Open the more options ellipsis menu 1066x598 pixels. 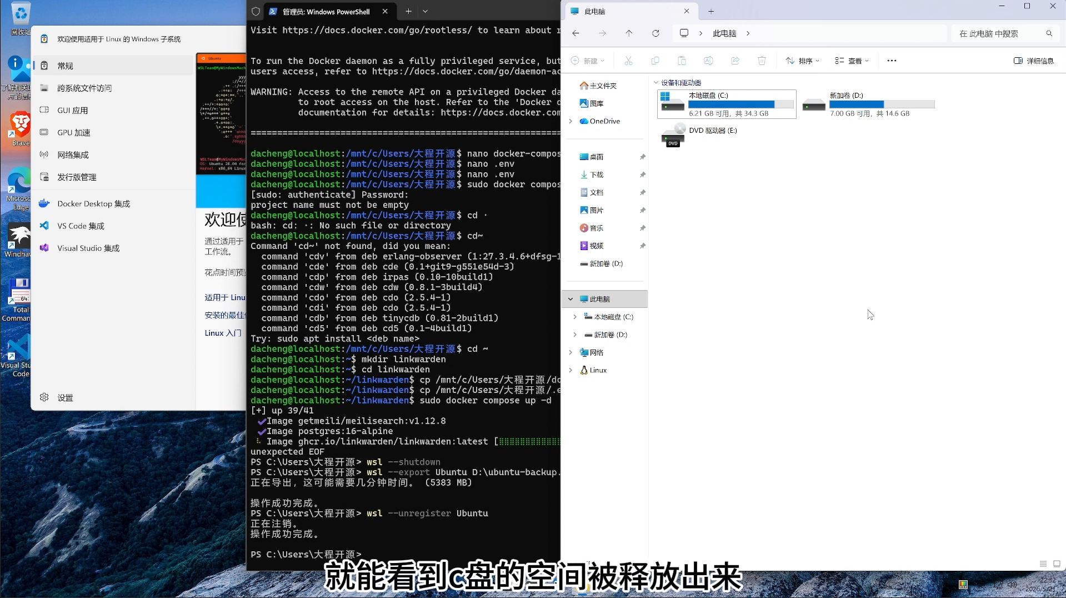(x=892, y=61)
